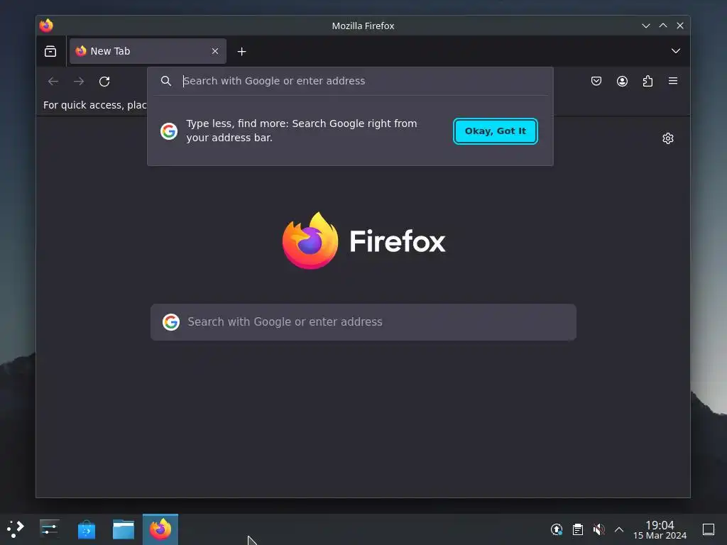Select Firefox task in the taskbar
The height and width of the screenshot is (545, 727).
(x=160, y=529)
